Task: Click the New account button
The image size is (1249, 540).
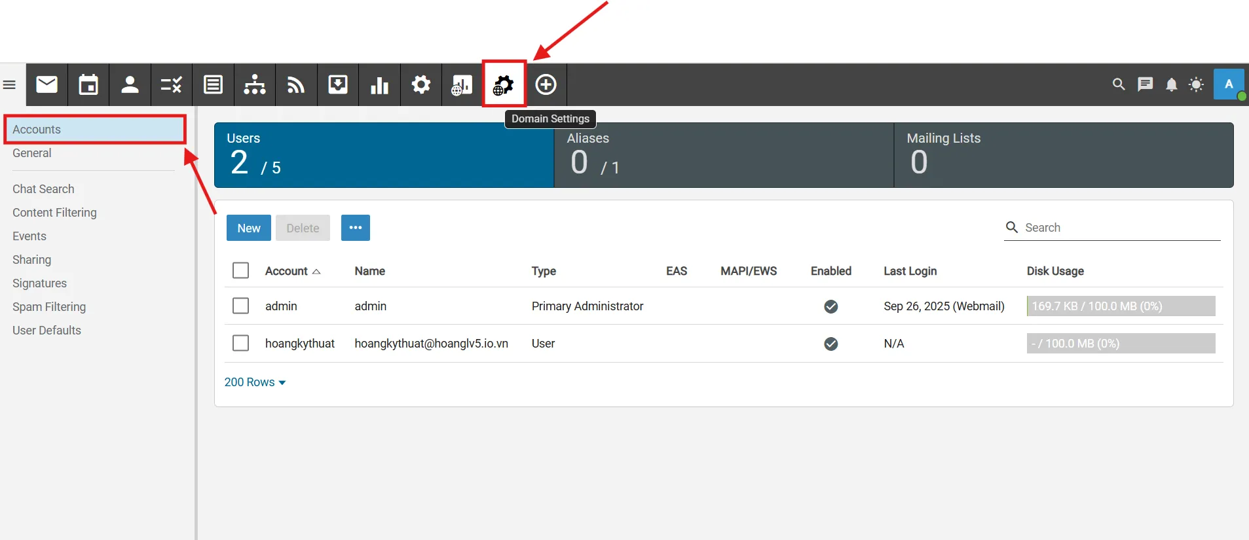Action: tap(248, 228)
